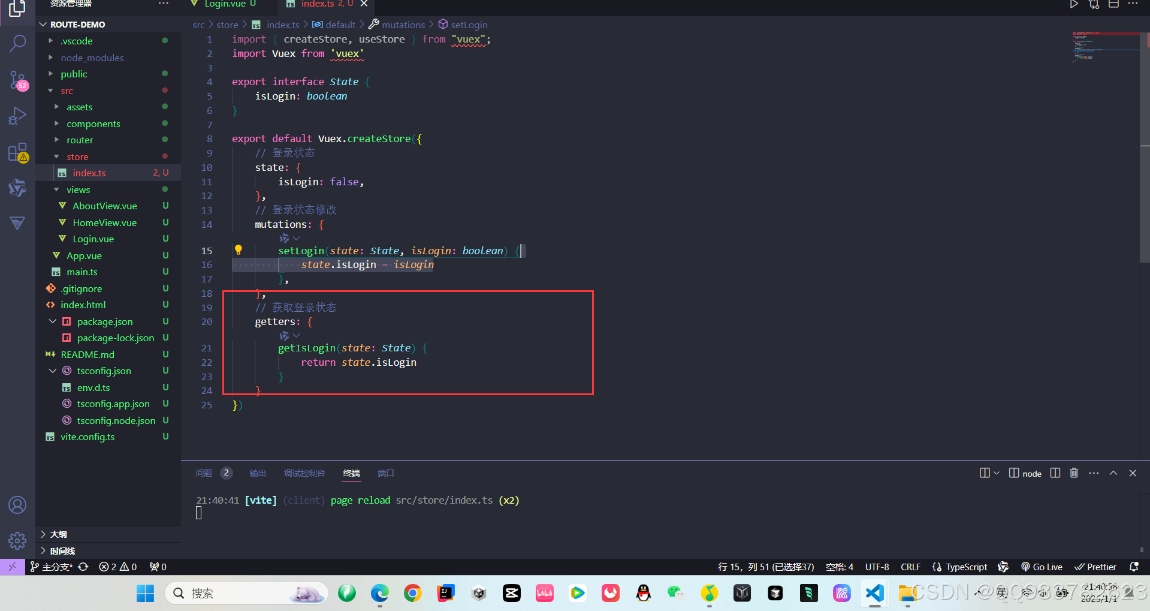1150x611 pixels.
Task: Open Source Control view with badge 52
Action: pos(17,80)
